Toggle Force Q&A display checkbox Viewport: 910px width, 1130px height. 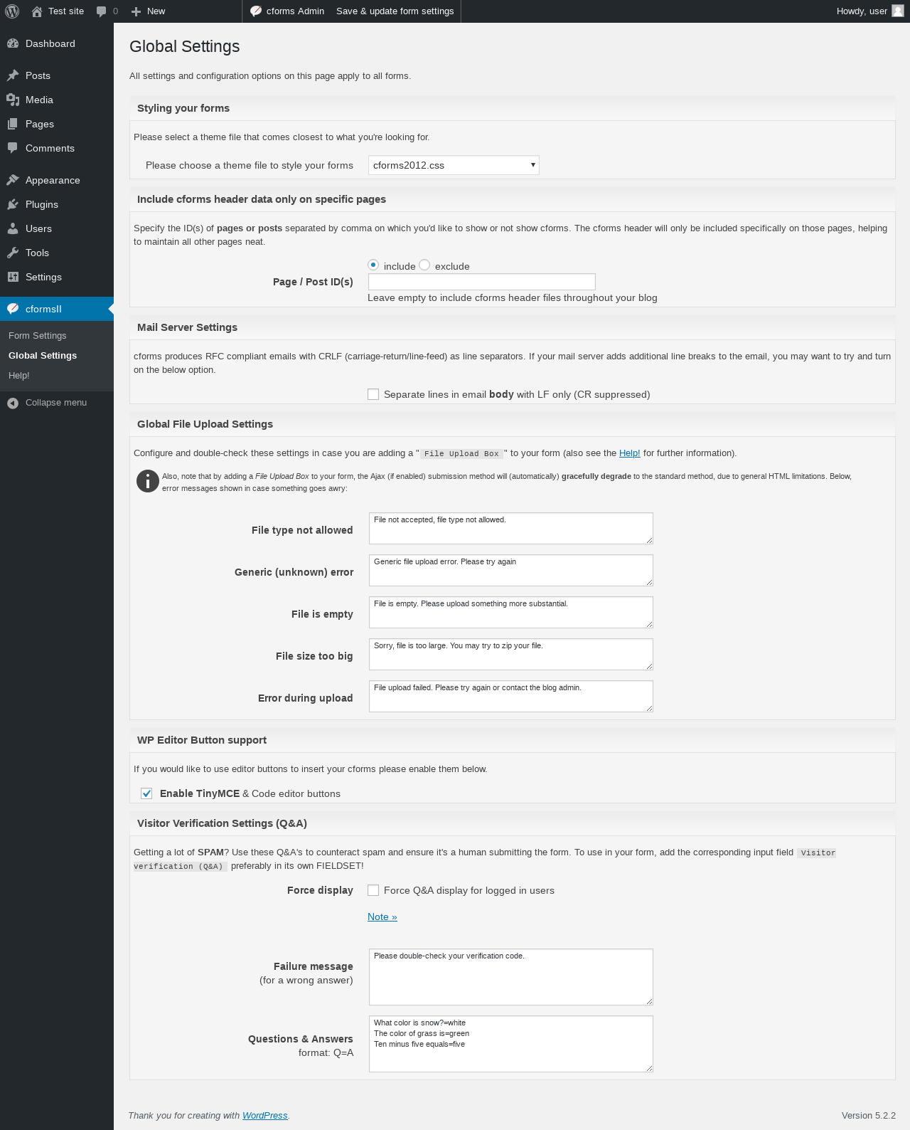[x=373, y=890]
